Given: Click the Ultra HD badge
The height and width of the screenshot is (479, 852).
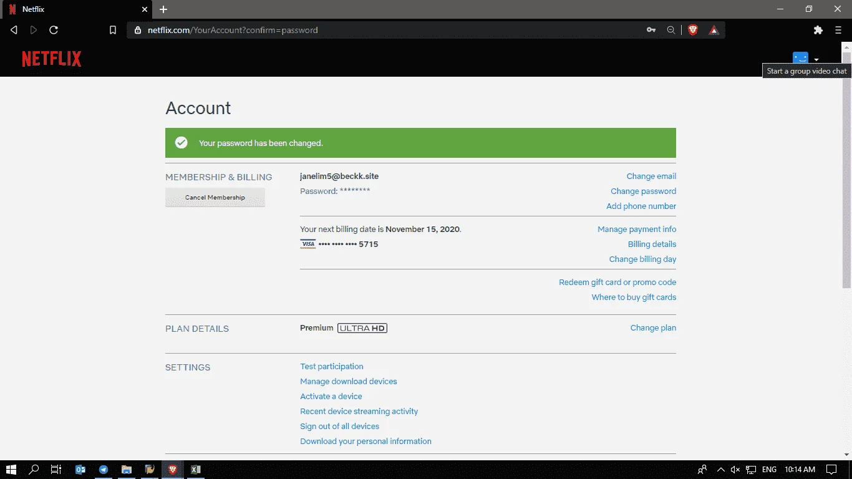Looking at the screenshot, I should coord(362,328).
